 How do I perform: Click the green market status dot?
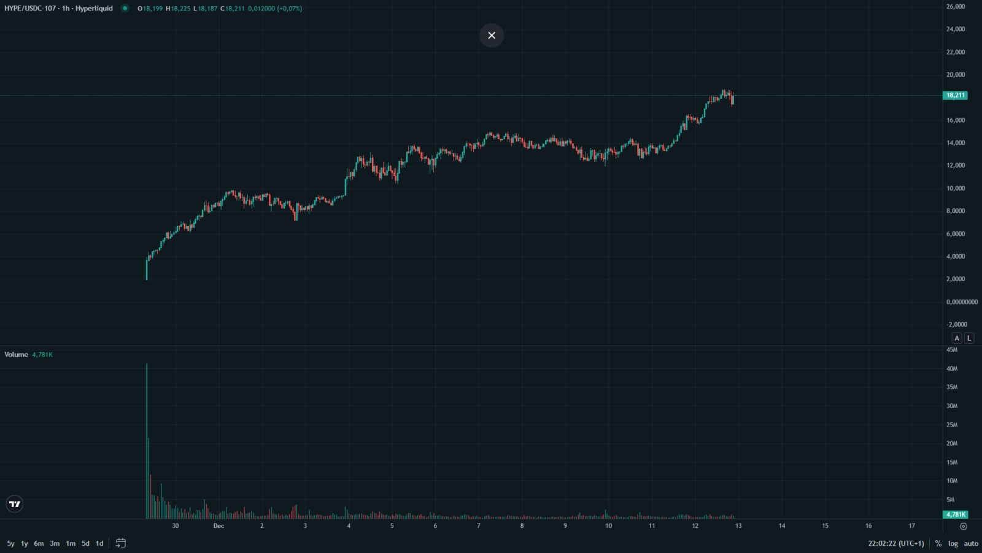[x=125, y=9]
